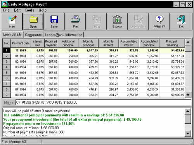194x145 pixels.
Task: Click the payment table scrollbar thumb
Action: point(188,49)
